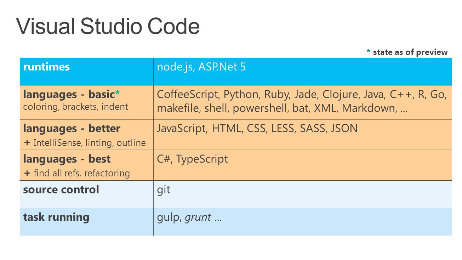Select the 'languages - better' heading
This screenshot has height=260, width=462.
[x=72, y=128]
